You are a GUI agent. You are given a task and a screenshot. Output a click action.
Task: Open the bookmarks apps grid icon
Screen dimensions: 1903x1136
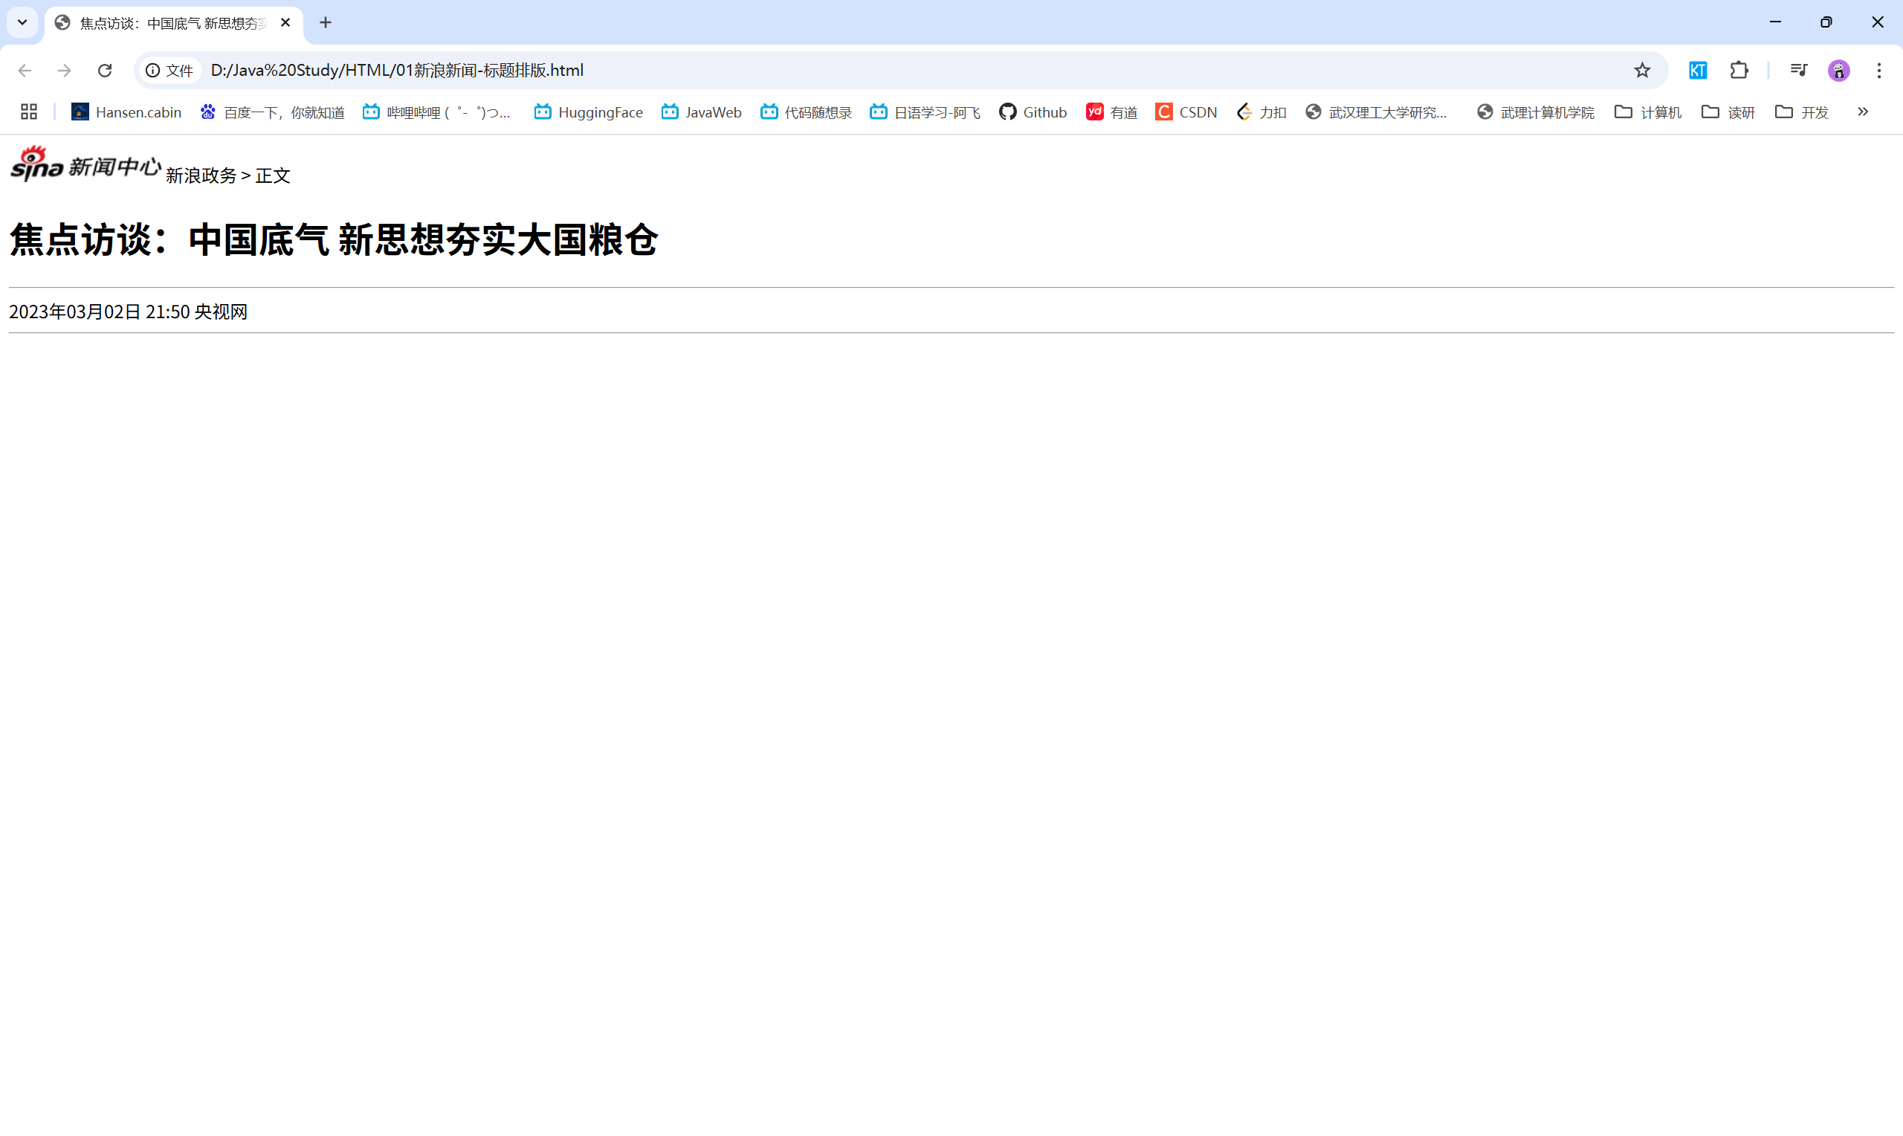(28, 112)
